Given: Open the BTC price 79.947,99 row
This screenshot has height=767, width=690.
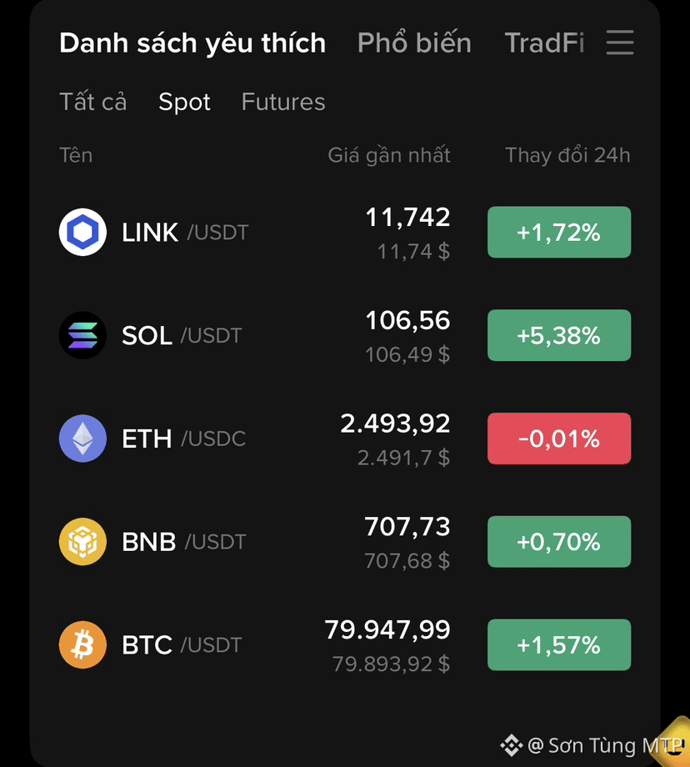Looking at the screenshot, I should pyautogui.click(x=345, y=644).
